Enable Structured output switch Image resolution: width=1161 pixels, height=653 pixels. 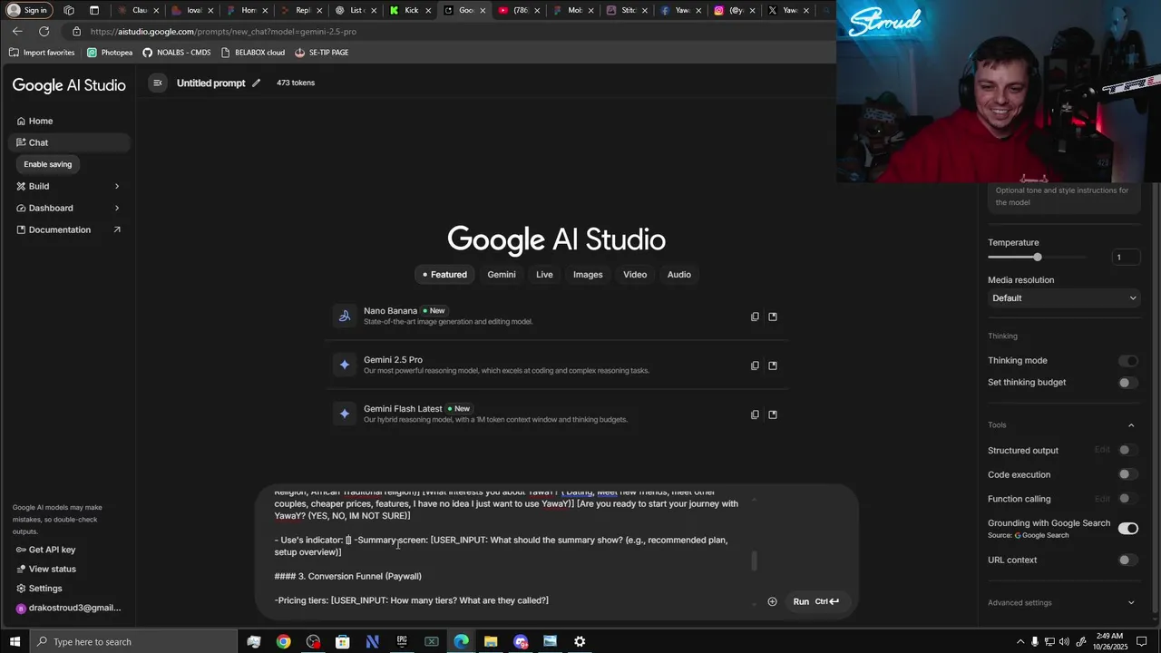[1127, 450]
